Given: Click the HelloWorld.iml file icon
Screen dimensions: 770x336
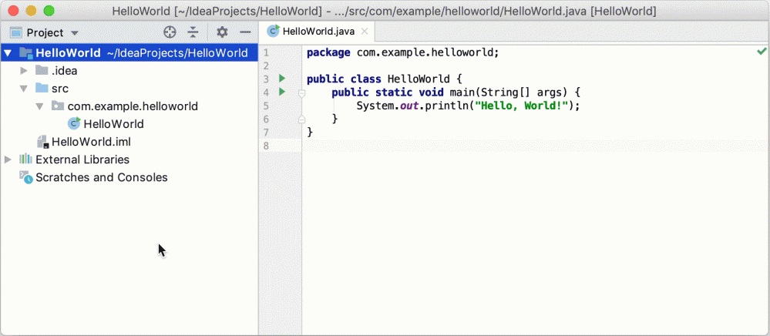Looking at the screenshot, I should 42,142.
